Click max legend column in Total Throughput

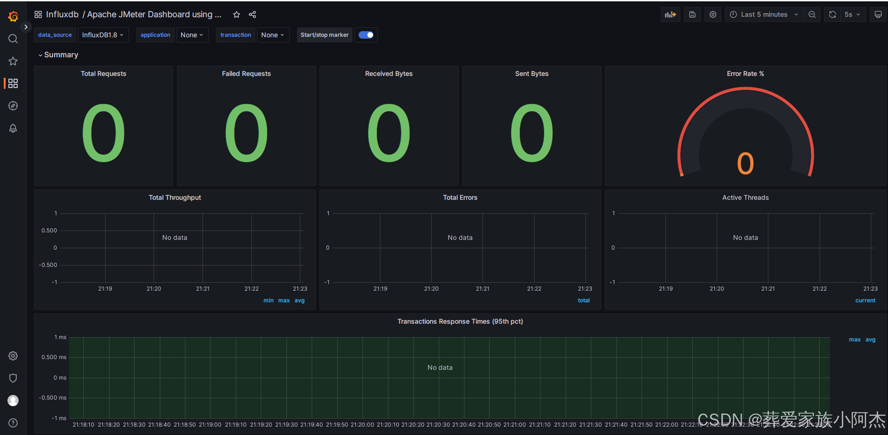(x=284, y=300)
